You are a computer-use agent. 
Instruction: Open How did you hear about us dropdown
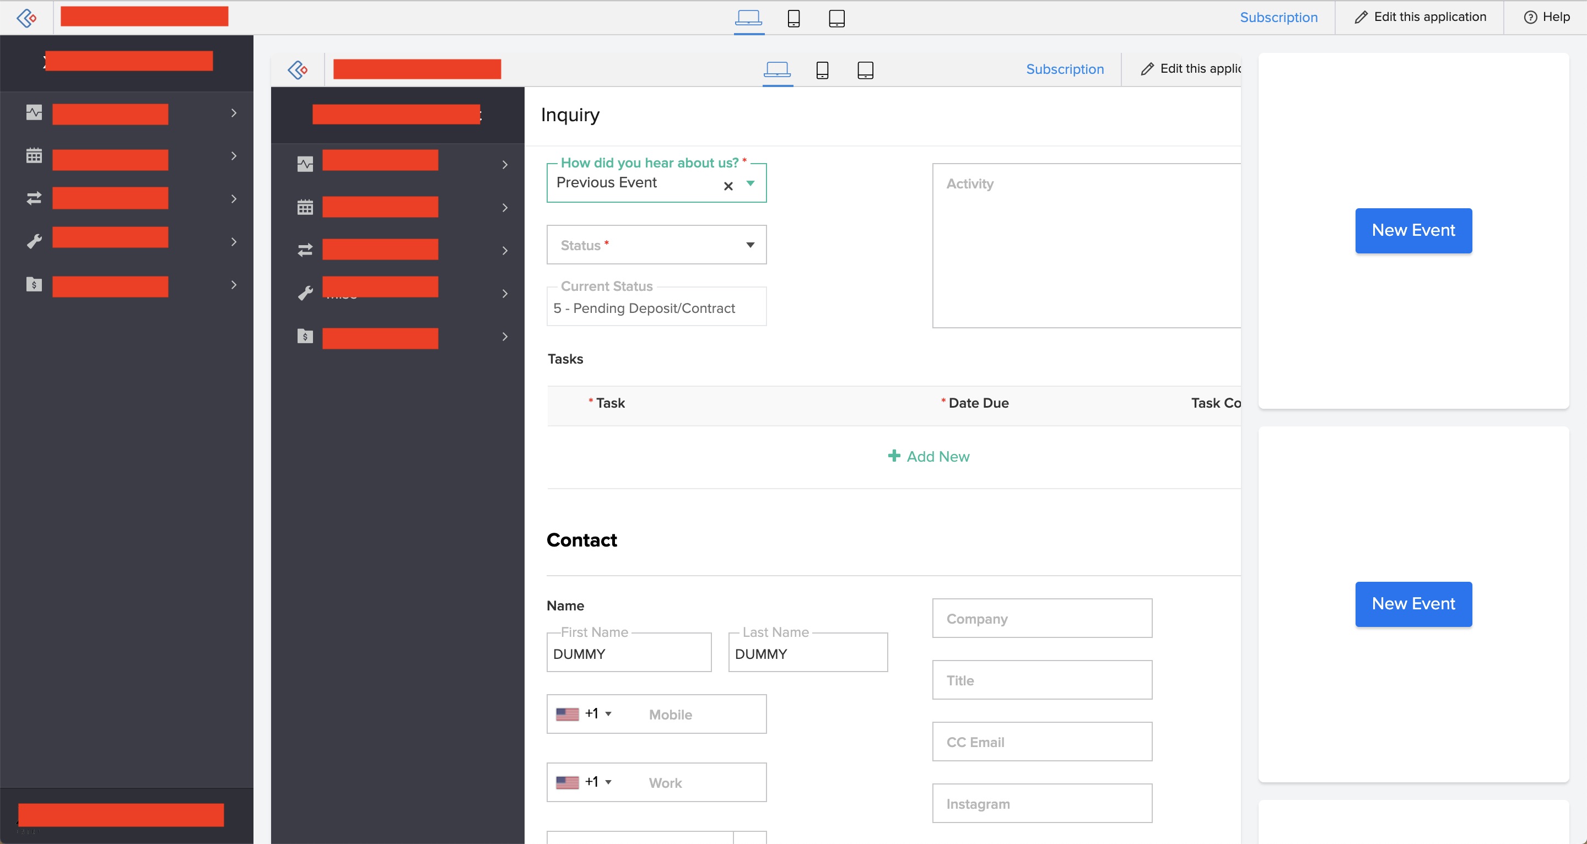[x=750, y=183]
